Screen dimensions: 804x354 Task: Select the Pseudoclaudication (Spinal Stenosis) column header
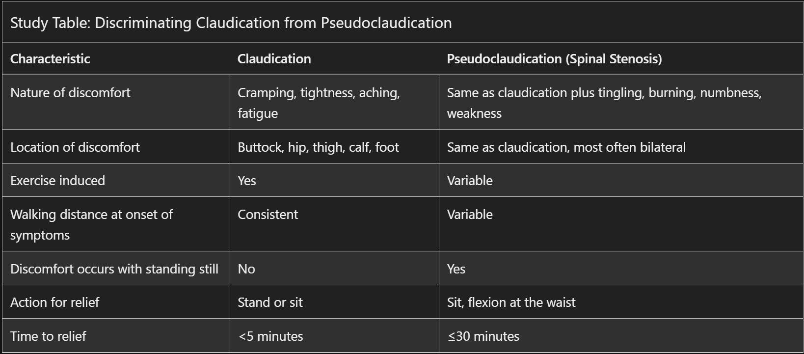click(554, 59)
